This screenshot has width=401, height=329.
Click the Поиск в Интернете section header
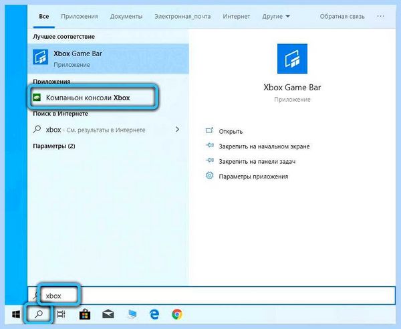pos(60,114)
